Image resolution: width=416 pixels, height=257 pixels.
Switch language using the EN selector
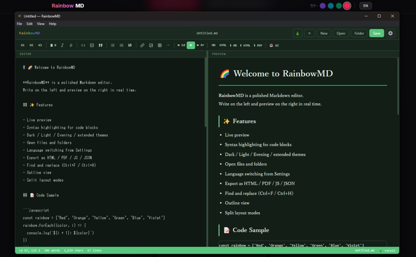point(365,5)
